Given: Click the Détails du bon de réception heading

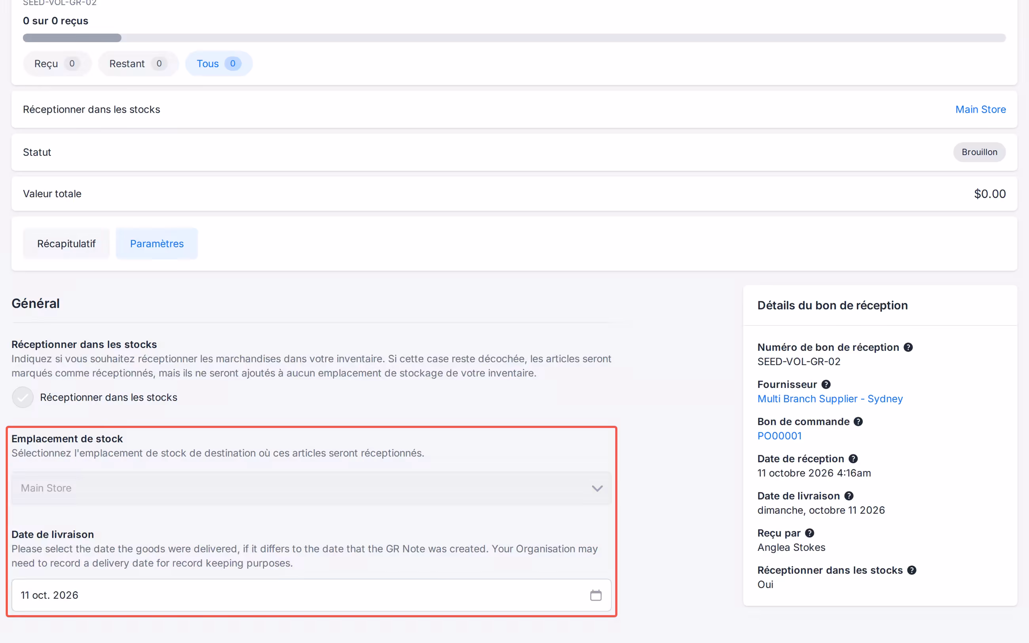Looking at the screenshot, I should [832, 305].
